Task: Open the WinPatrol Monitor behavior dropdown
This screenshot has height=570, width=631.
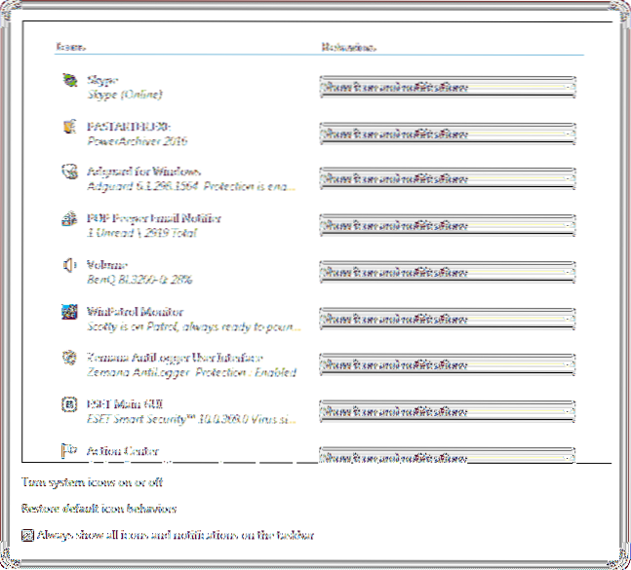Action: pyautogui.click(x=447, y=319)
